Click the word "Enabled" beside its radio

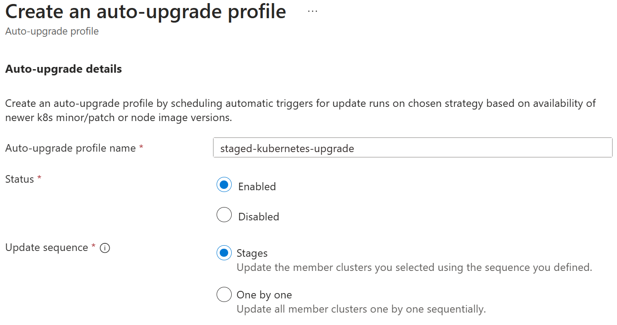click(257, 187)
